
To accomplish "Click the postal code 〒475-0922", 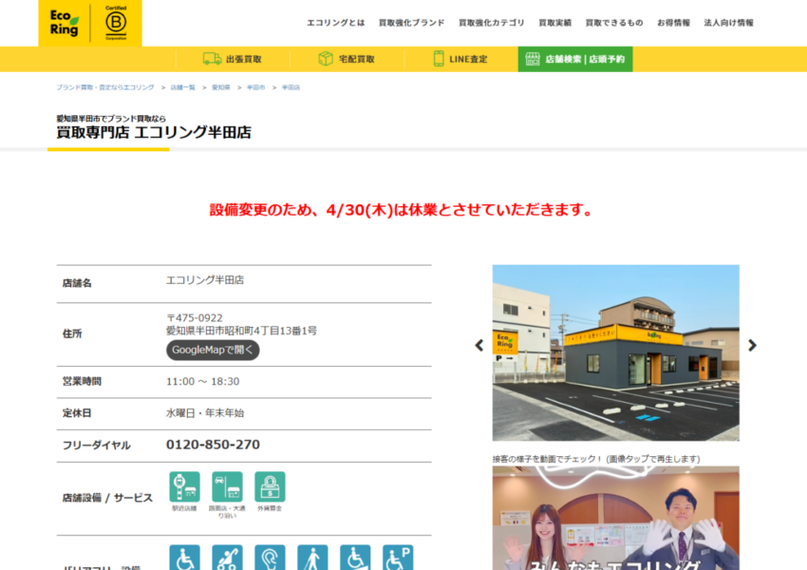I will (195, 317).
